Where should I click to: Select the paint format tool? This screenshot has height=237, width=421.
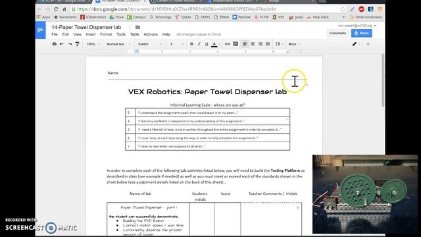(x=78, y=44)
